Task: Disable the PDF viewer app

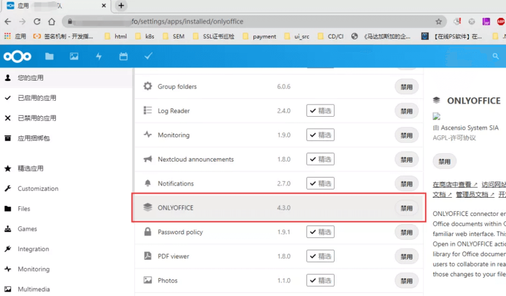Action: [407, 256]
